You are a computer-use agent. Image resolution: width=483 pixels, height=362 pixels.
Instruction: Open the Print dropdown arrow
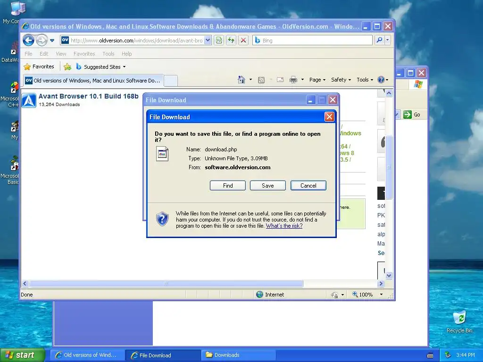tap(302, 80)
